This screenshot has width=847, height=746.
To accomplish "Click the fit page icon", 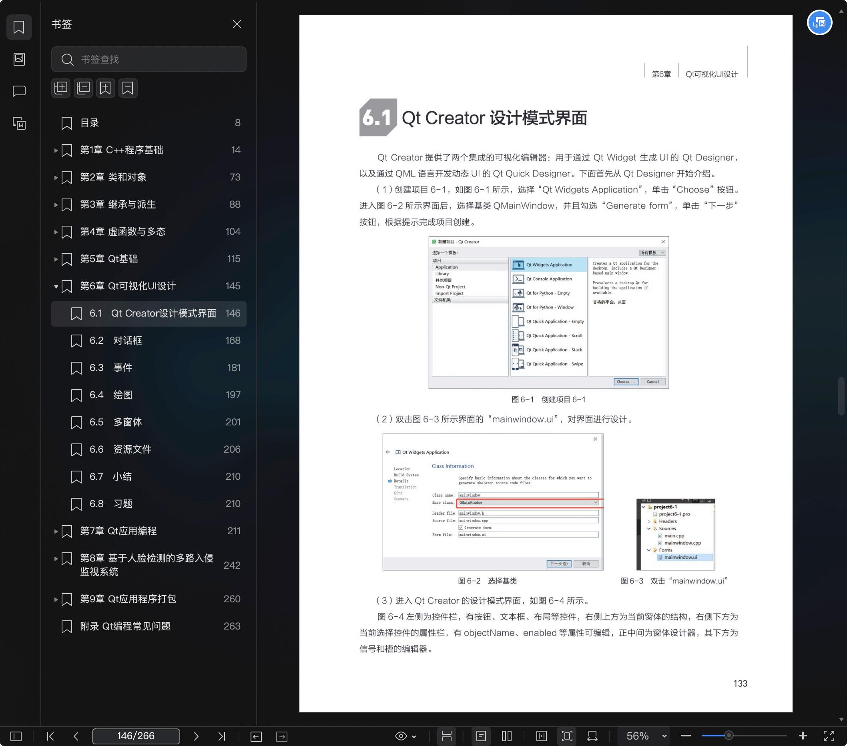I will 567,736.
